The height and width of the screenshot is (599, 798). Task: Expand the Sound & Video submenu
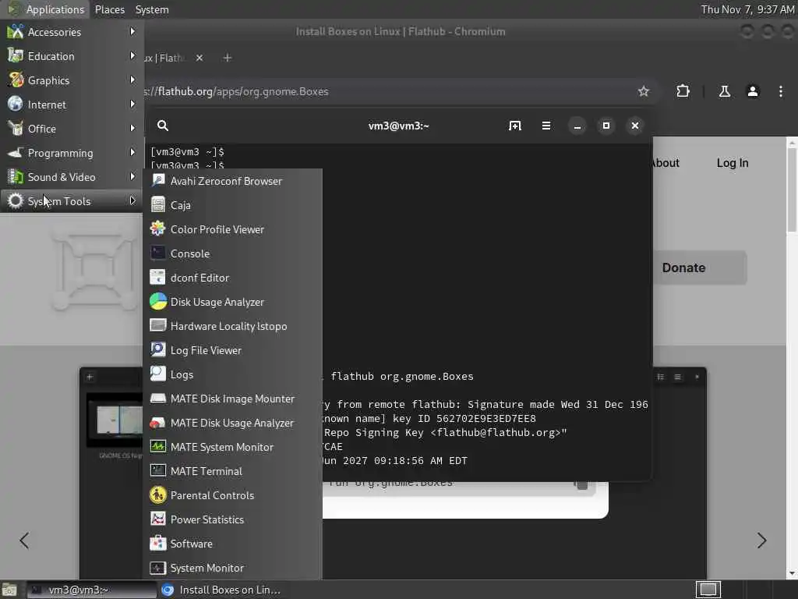click(72, 177)
